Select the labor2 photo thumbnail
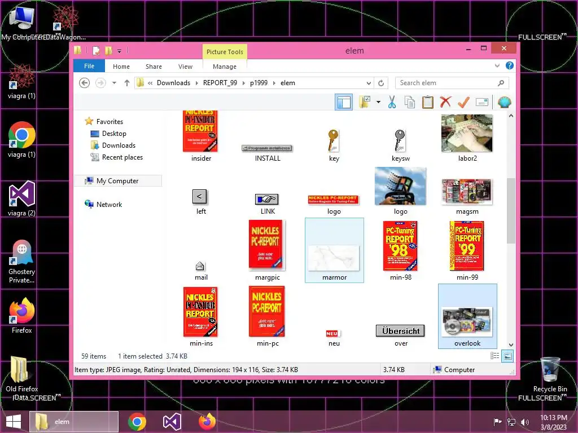Image resolution: width=578 pixels, height=433 pixels. tap(467, 138)
